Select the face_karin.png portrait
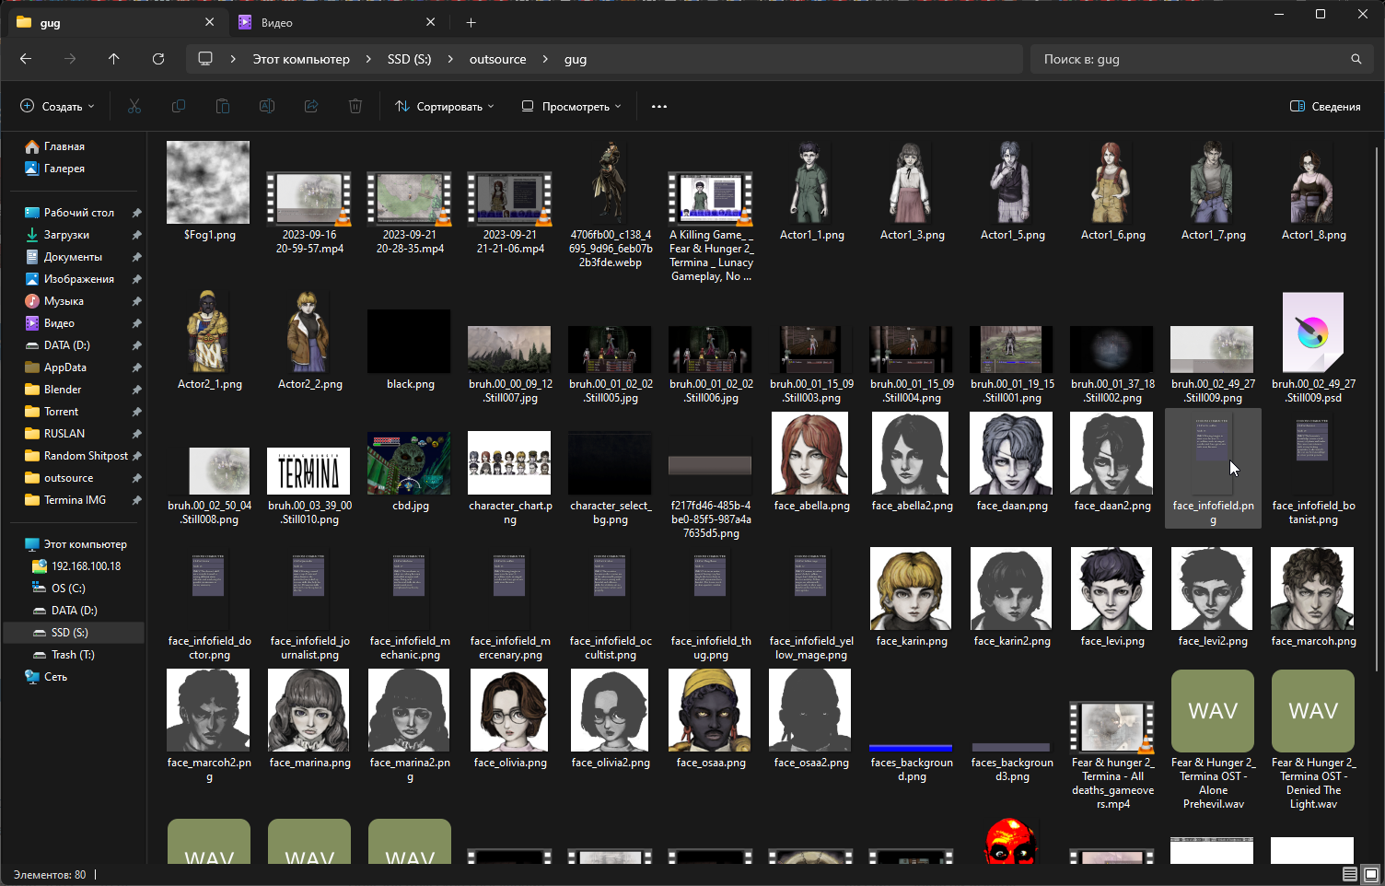Viewport: 1385px width, 886px height. tap(912, 599)
